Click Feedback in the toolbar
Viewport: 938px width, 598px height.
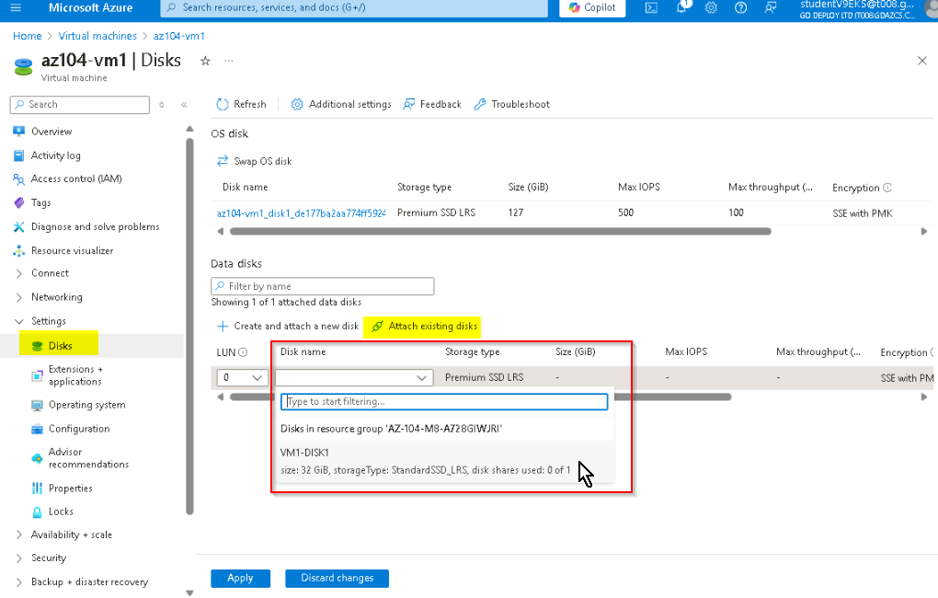click(432, 104)
